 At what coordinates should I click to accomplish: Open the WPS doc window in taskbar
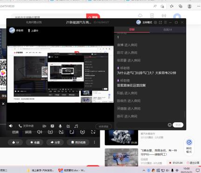click(72, 170)
